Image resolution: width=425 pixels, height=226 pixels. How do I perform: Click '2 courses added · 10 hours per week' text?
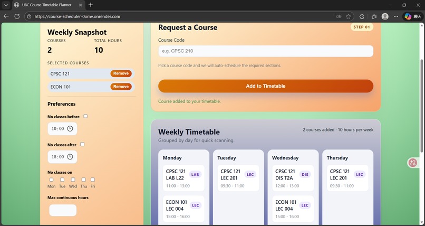338,130
